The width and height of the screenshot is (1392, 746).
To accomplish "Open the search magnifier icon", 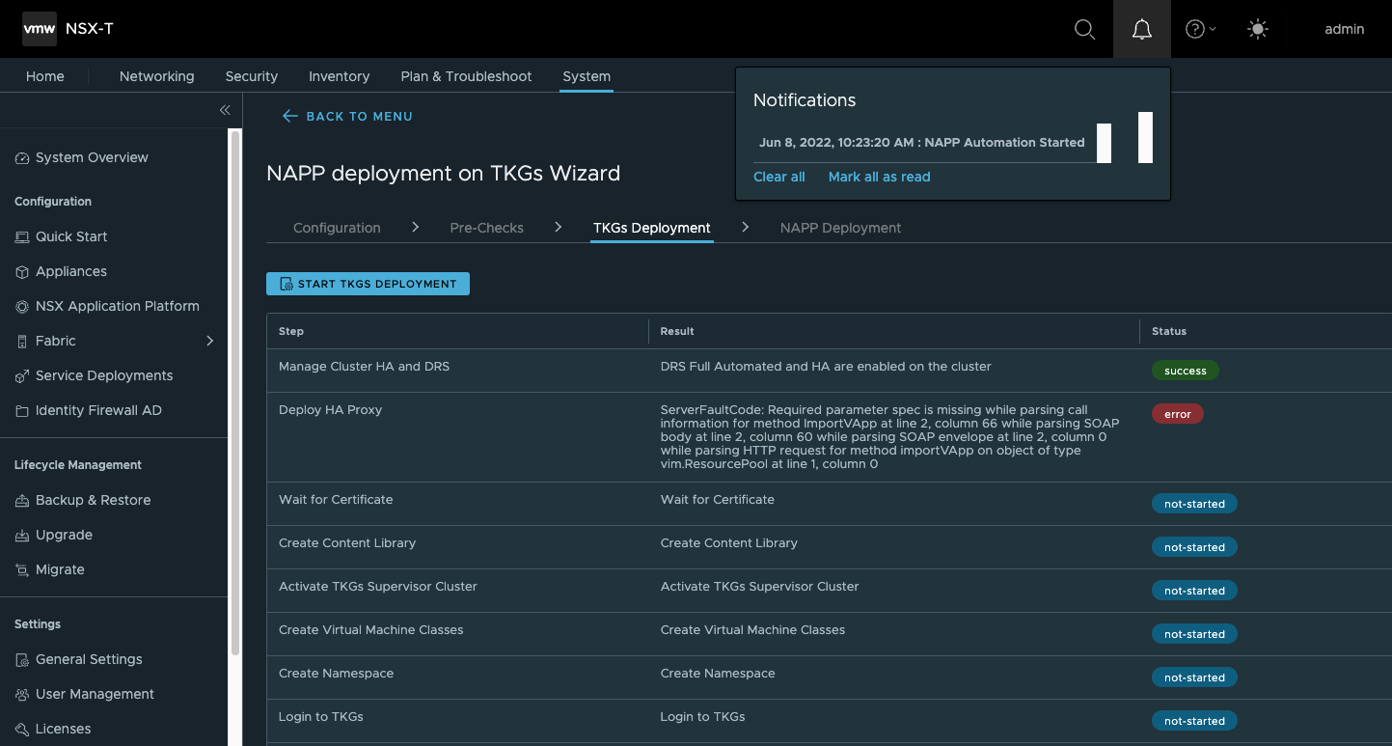I will click(1084, 29).
